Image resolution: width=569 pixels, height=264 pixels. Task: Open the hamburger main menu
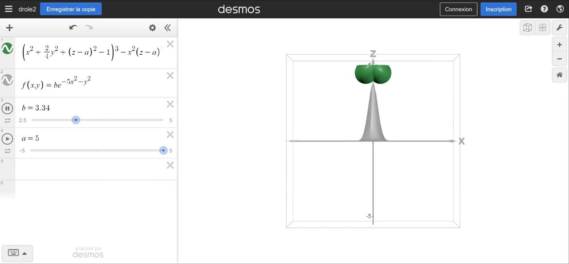8,9
